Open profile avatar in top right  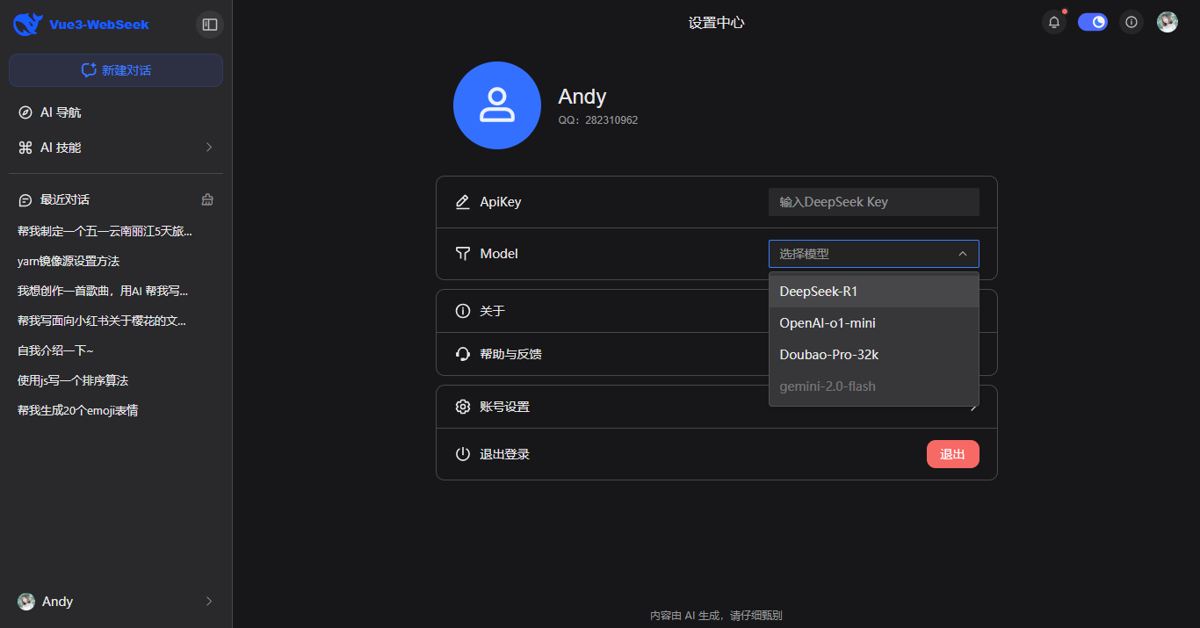pyautogui.click(x=1167, y=22)
